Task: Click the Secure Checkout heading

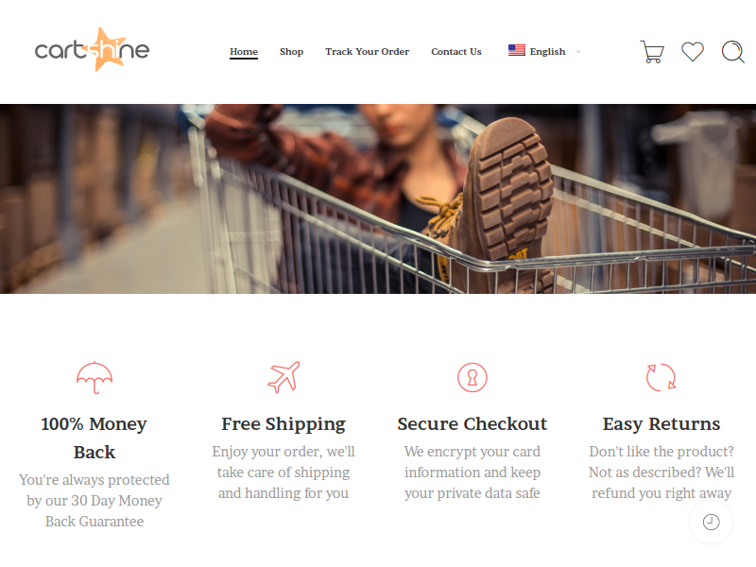Action: (472, 423)
